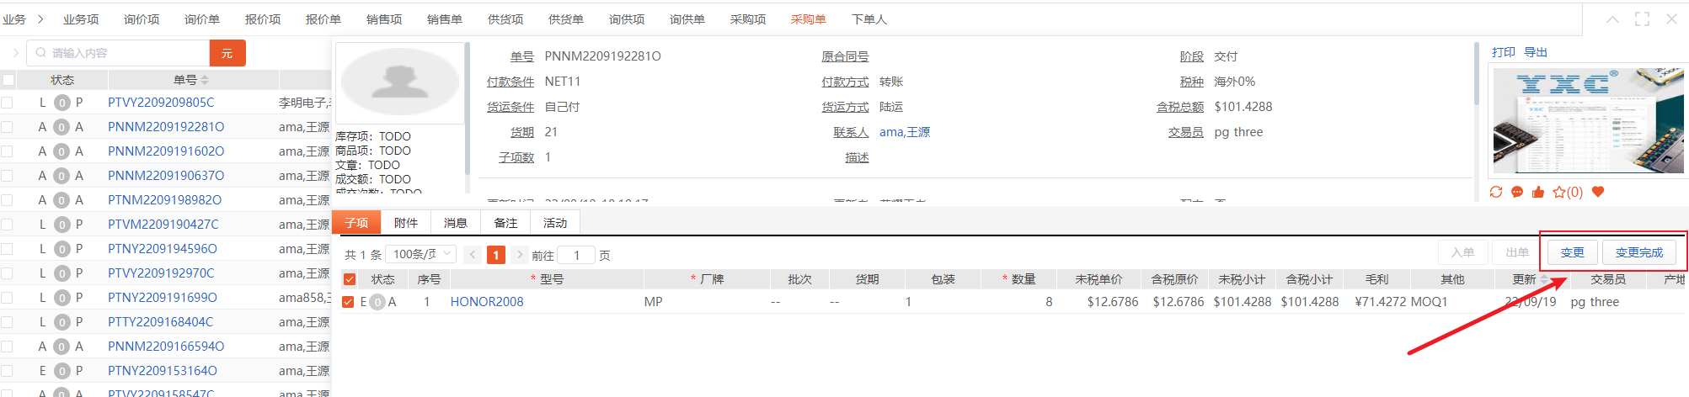The height and width of the screenshot is (397, 1689).
Task: Open order link PNNM2209191602O
Action: pos(166,151)
